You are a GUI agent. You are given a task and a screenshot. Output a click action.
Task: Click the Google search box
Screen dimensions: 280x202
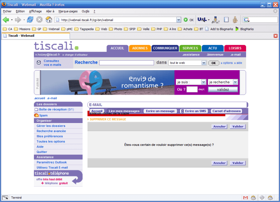pos(264,20)
